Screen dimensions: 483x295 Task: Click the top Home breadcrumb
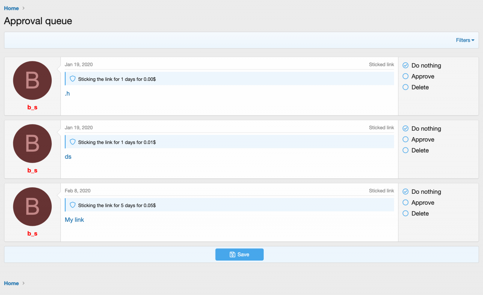tap(11, 8)
